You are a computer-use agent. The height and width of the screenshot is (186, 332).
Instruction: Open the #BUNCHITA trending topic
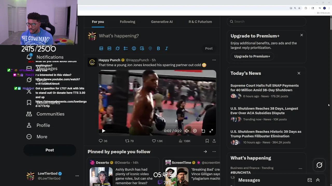point(241,173)
